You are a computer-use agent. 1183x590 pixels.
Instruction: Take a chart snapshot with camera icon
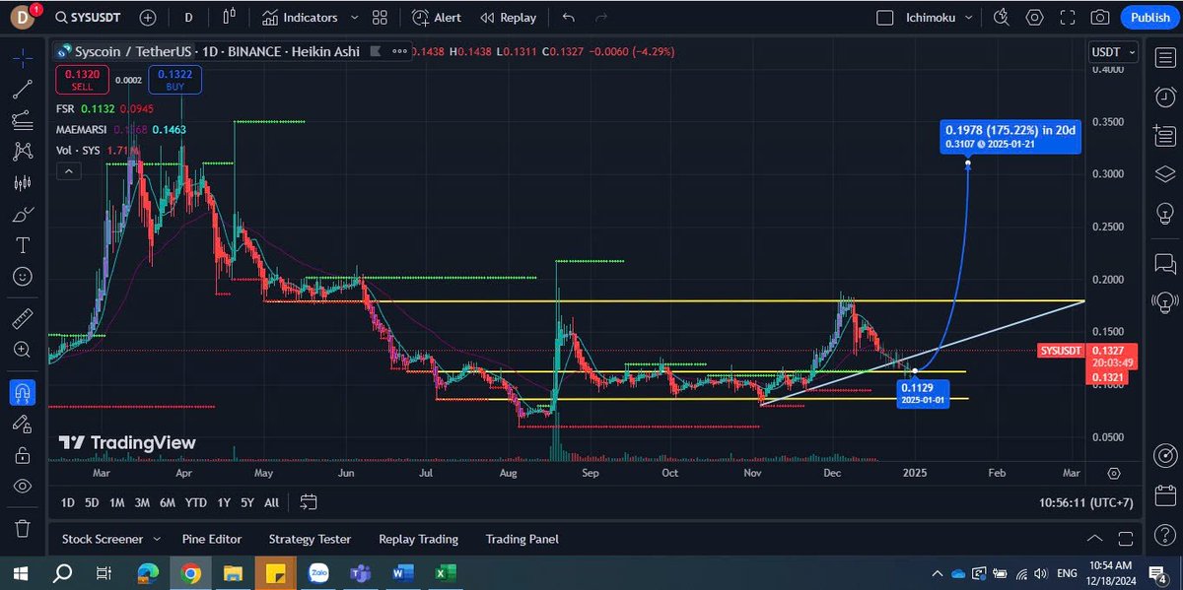click(1100, 18)
